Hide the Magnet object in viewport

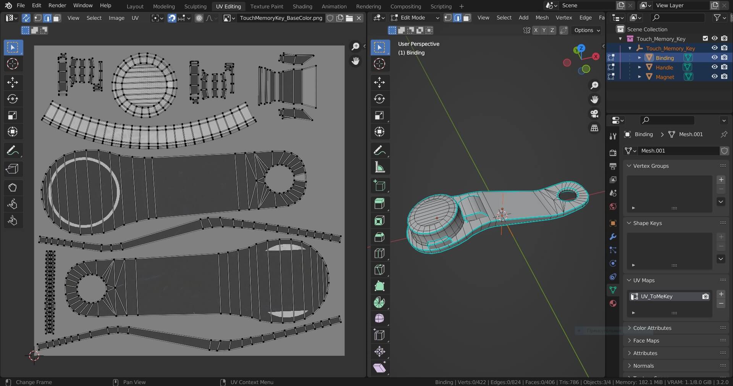pos(715,77)
